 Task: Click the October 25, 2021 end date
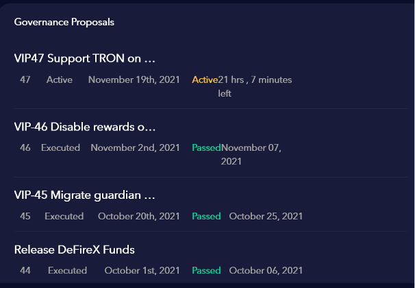tap(266, 216)
